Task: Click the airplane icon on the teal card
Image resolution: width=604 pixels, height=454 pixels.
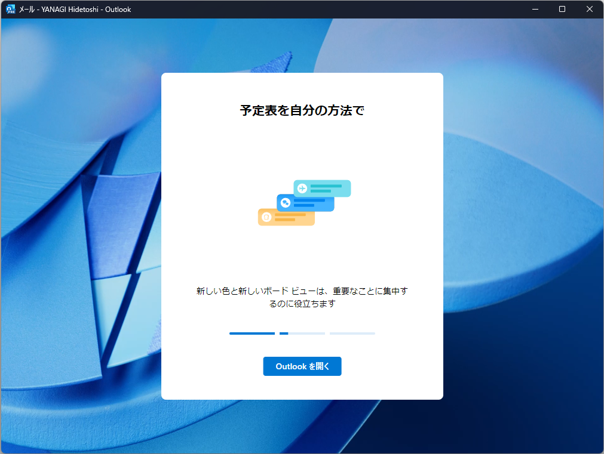Action: click(x=302, y=188)
